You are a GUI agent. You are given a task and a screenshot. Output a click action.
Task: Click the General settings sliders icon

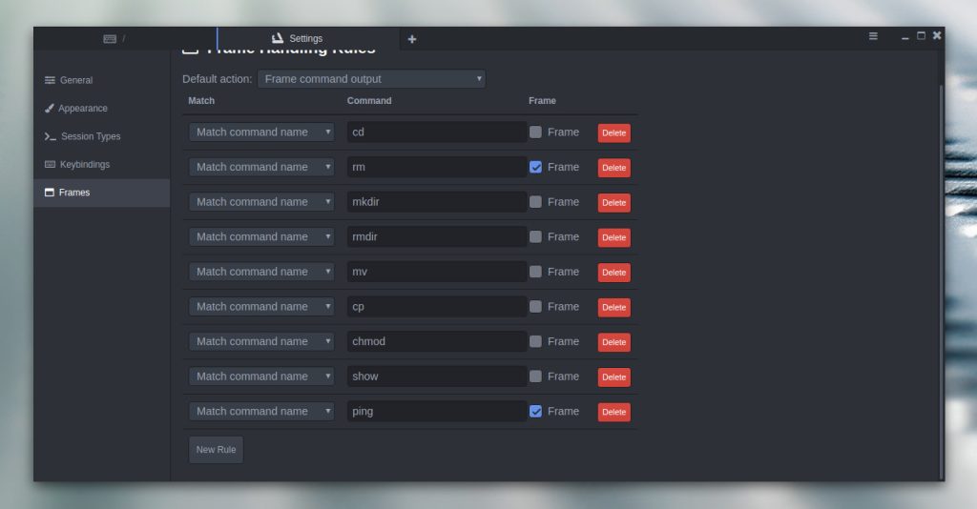(50, 80)
